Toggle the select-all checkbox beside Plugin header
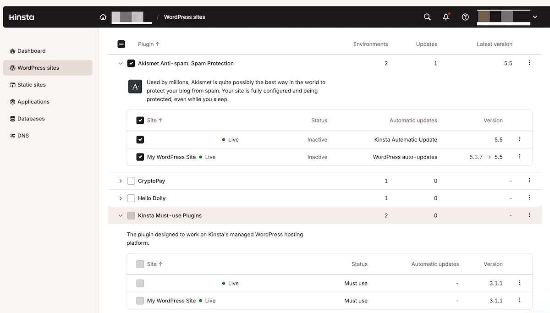Image resolution: width=550 pixels, height=313 pixels. 121,44
